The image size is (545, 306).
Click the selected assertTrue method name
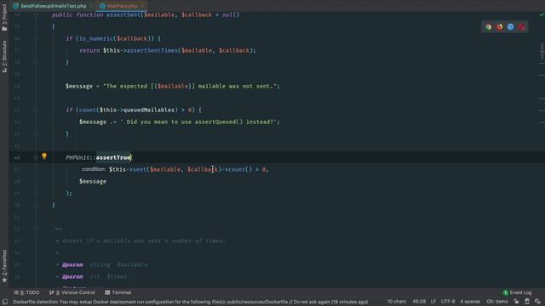(x=113, y=157)
